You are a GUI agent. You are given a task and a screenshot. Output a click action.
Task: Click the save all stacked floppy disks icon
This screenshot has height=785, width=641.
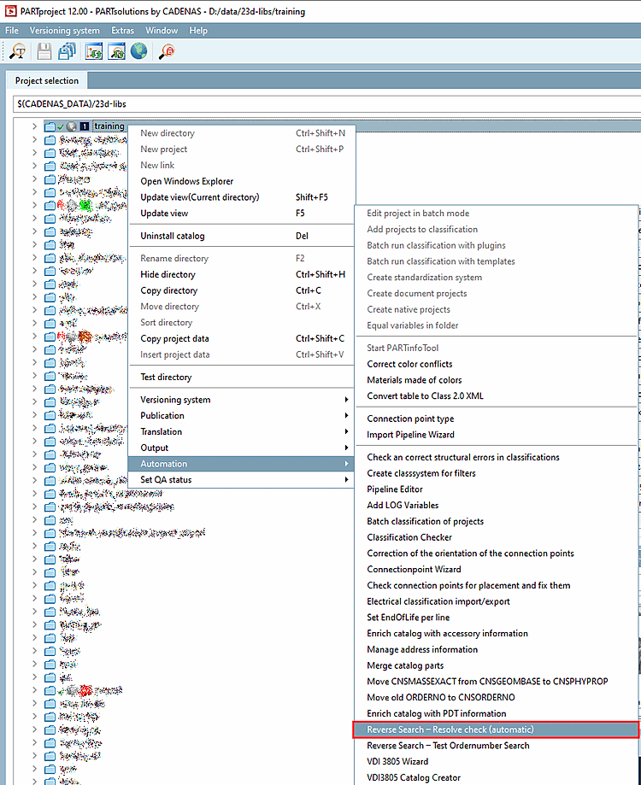67,51
